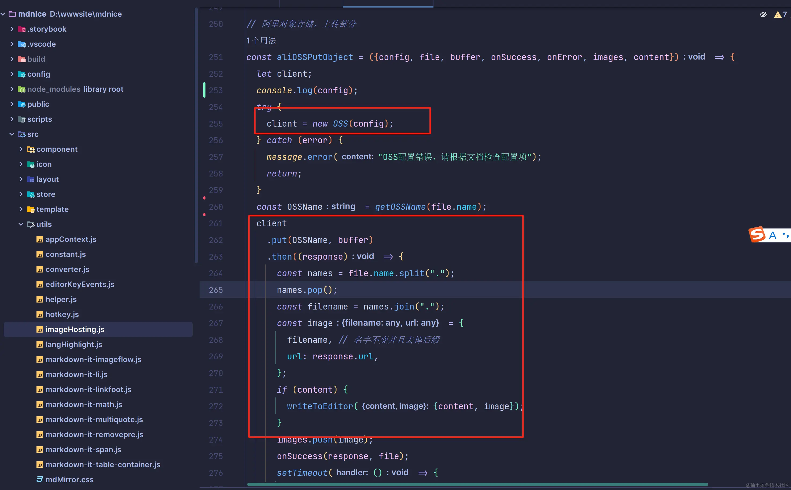
Task: Collapse the src folder
Action: coord(12,134)
